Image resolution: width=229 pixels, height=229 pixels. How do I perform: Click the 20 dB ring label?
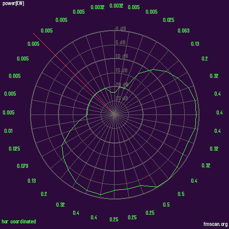(x=122, y=84)
